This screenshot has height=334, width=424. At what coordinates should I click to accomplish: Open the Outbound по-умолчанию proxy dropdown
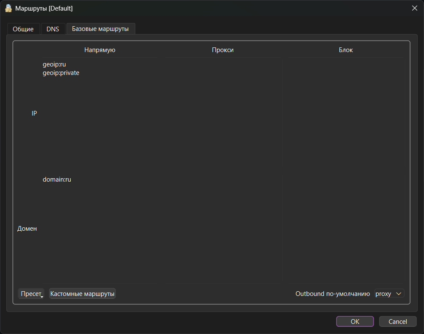[x=389, y=294]
